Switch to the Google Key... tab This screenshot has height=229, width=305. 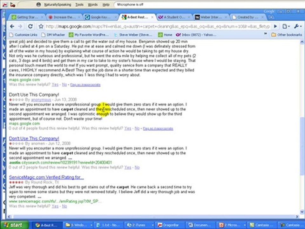point(101,17)
